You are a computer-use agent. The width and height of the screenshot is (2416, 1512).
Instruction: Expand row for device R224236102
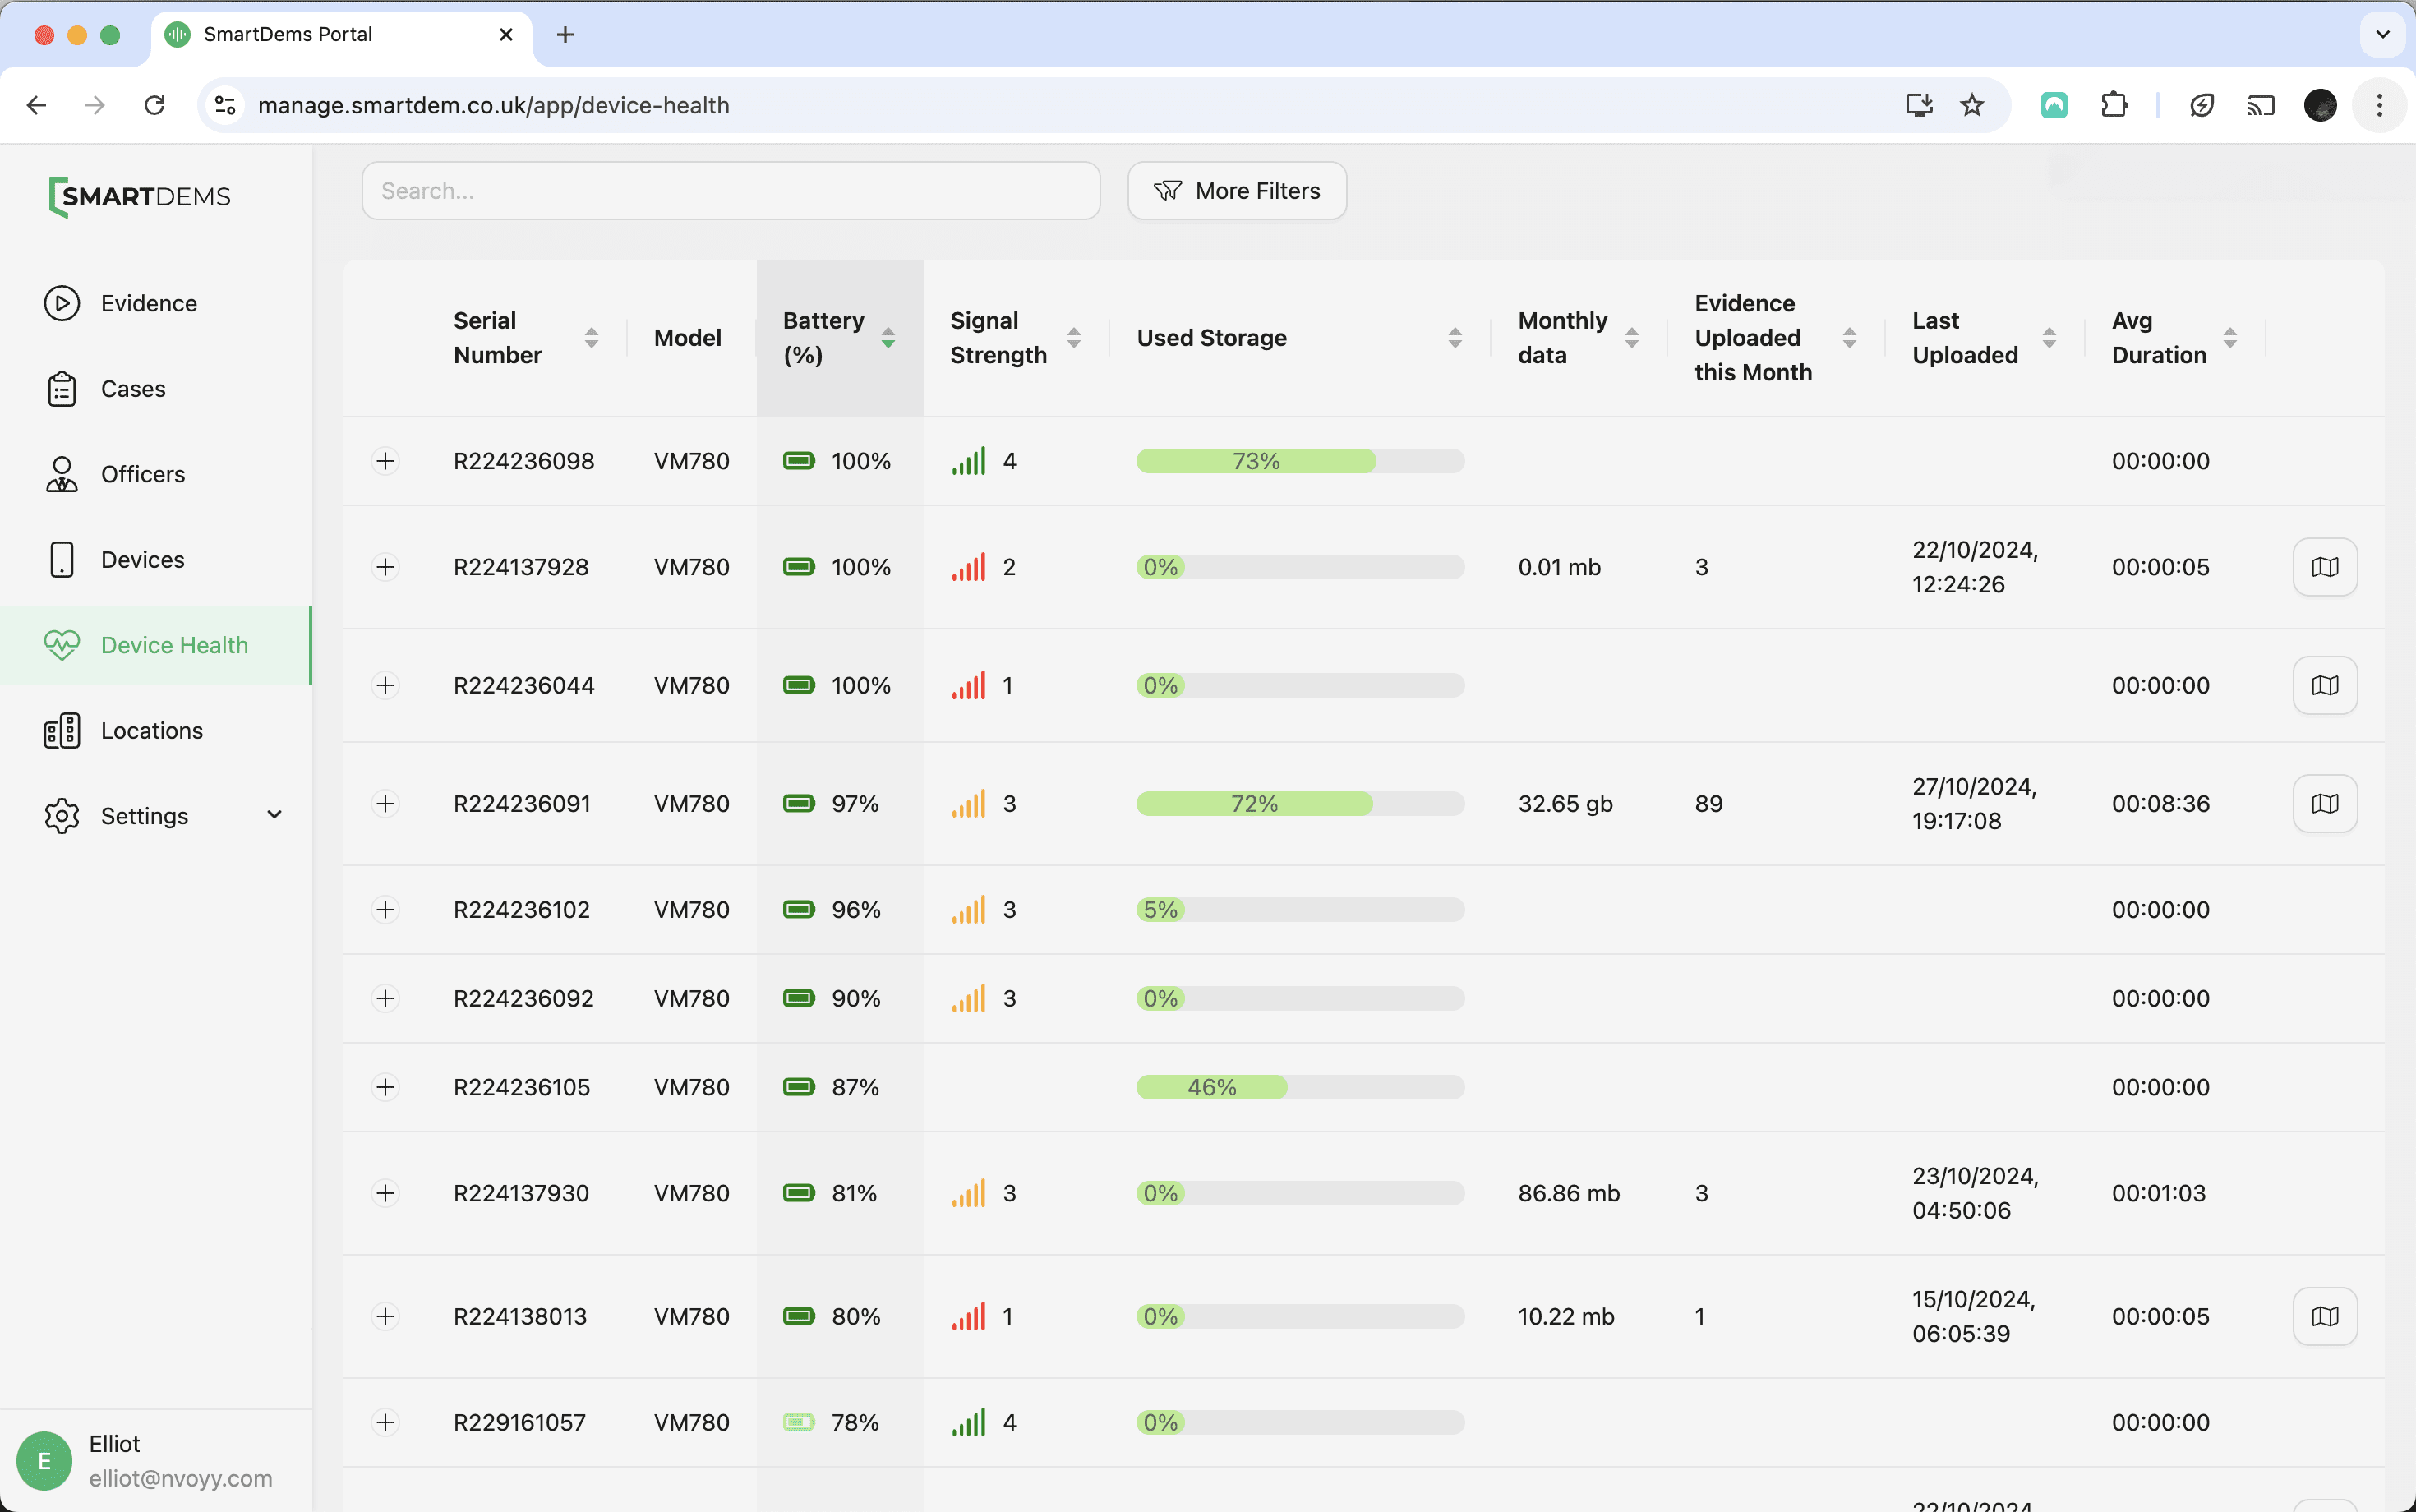(385, 910)
